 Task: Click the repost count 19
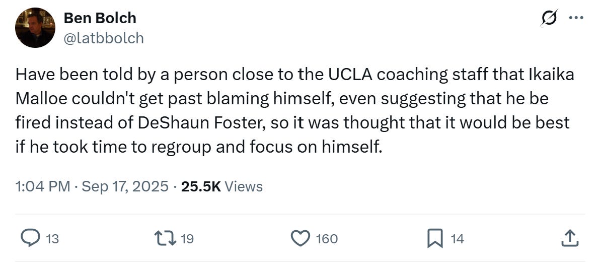[187, 238]
